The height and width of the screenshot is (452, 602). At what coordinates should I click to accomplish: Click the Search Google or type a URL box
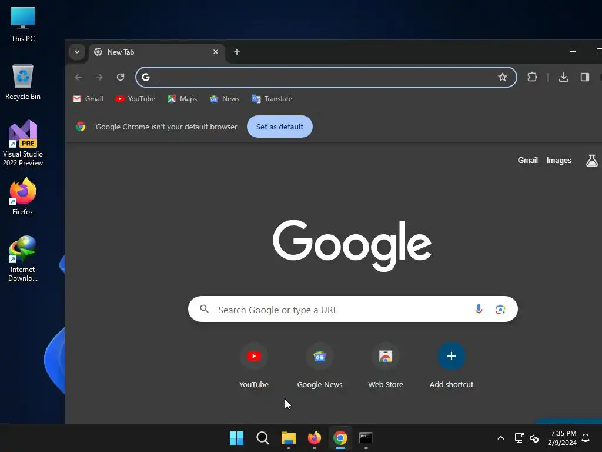pyautogui.click(x=353, y=309)
